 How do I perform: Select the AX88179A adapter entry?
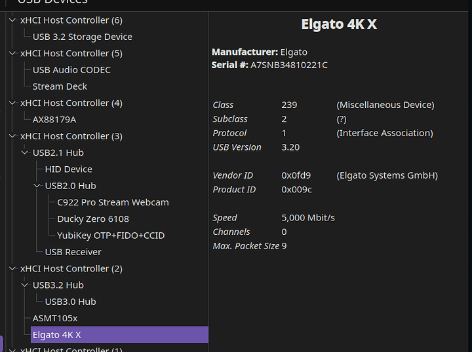(54, 120)
